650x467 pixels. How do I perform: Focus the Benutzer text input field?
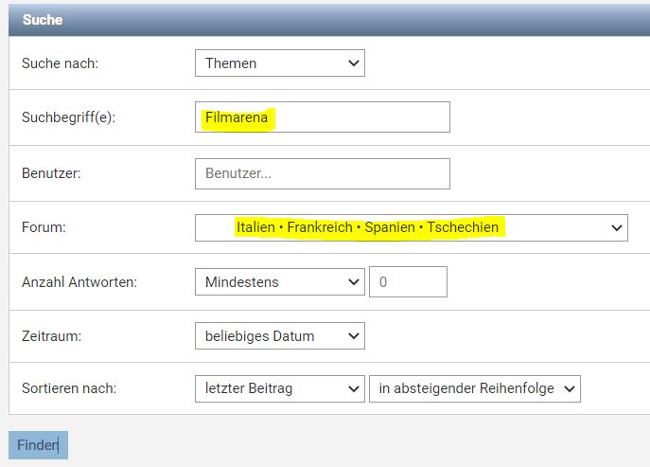click(x=322, y=174)
